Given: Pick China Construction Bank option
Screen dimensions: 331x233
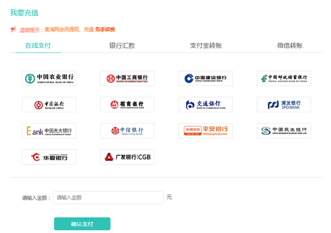Looking at the screenshot, I should pyautogui.click(x=205, y=78).
